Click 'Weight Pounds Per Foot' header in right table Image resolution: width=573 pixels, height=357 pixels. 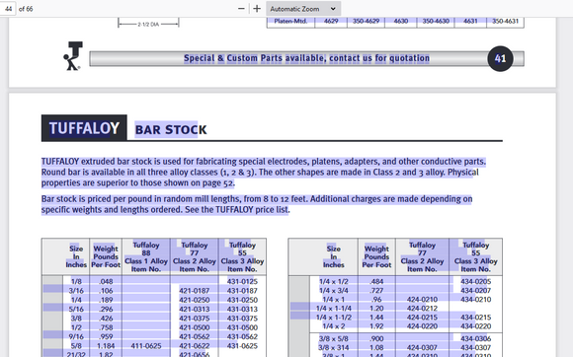point(376,256)
